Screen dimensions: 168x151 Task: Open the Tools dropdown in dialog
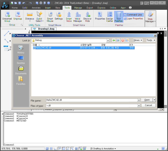tap(151, 40)
